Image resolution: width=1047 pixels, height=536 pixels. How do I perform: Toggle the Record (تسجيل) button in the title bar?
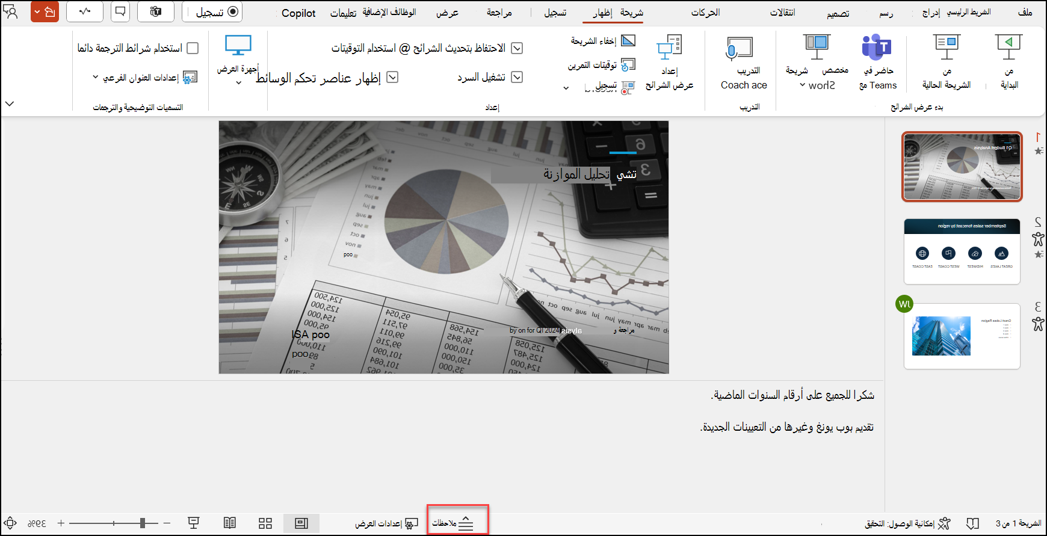click(x=212, y=12)
